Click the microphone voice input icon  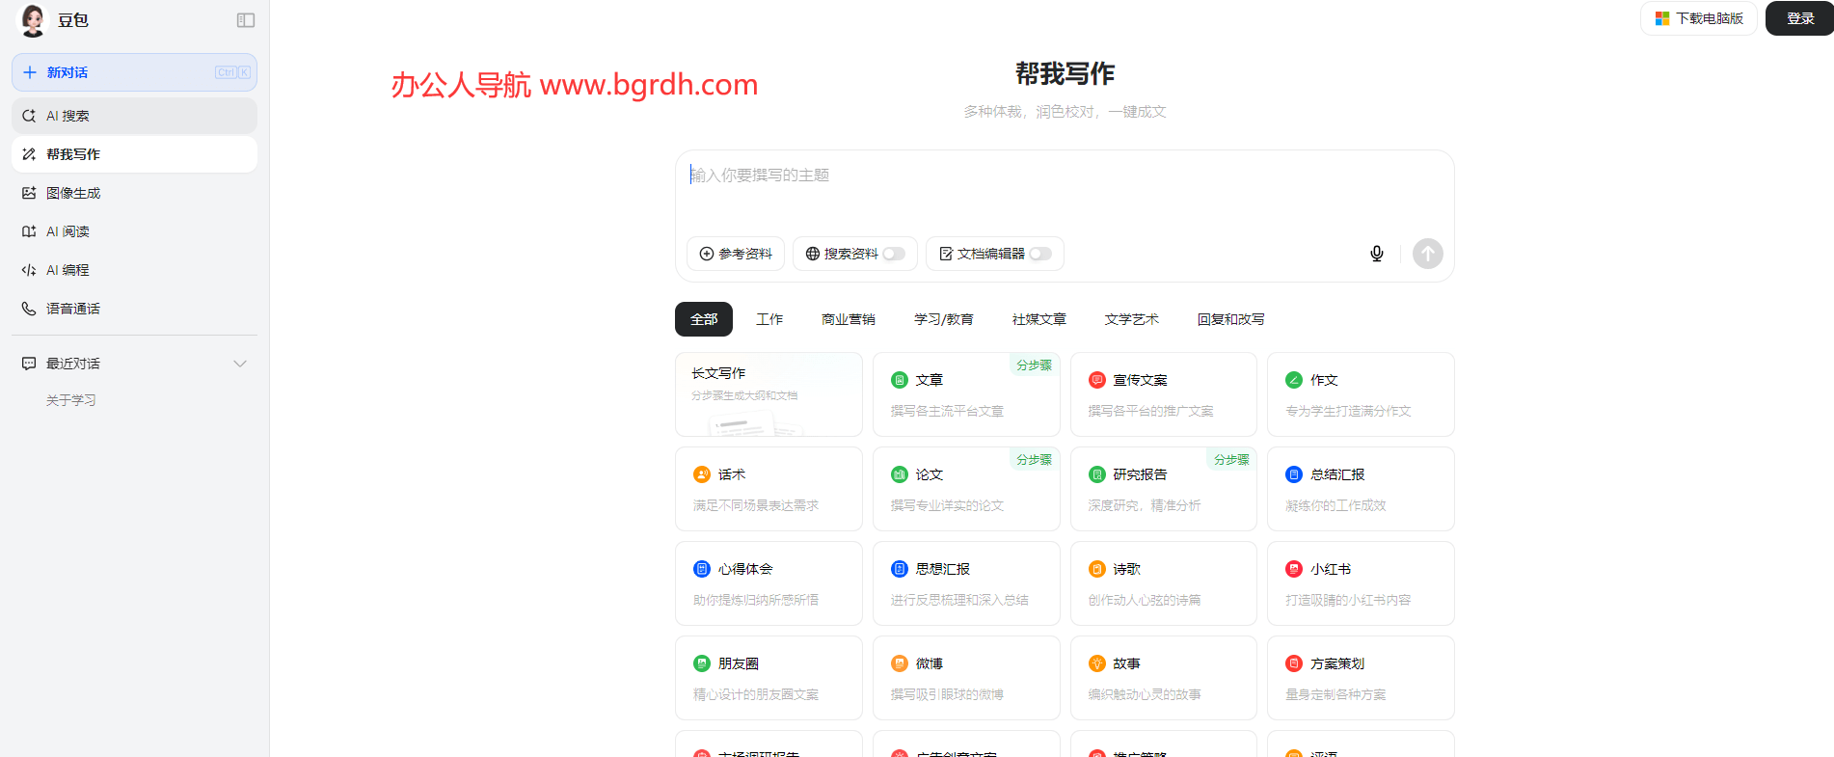[1377, 254]
